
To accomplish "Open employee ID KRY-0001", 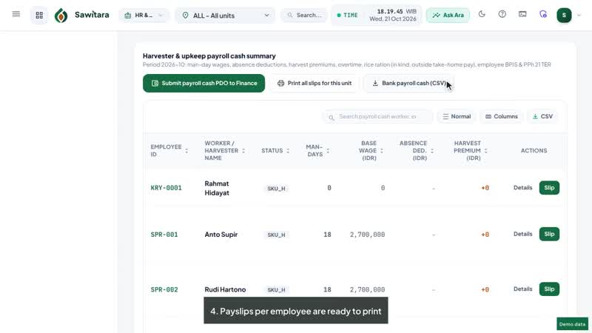I will point(166,188).
